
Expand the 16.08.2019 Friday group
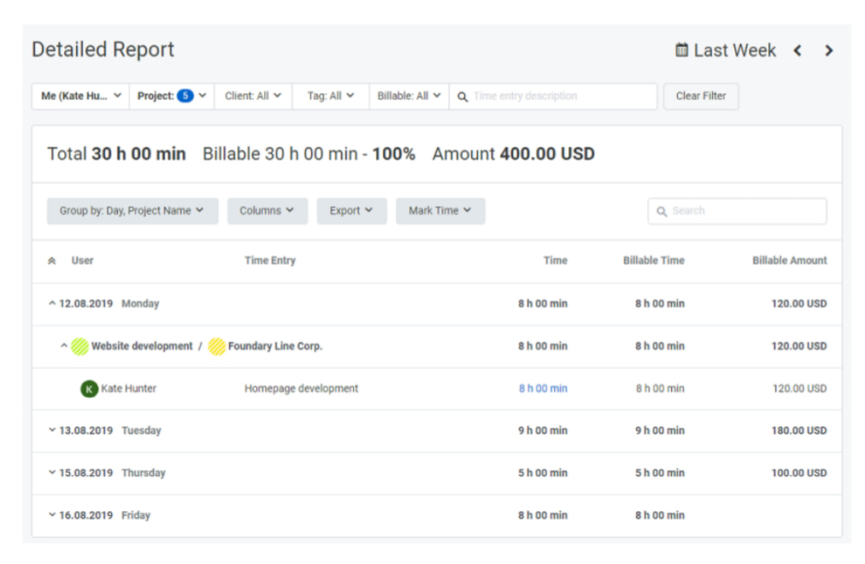pyautogui.click(x=53, y=515)
